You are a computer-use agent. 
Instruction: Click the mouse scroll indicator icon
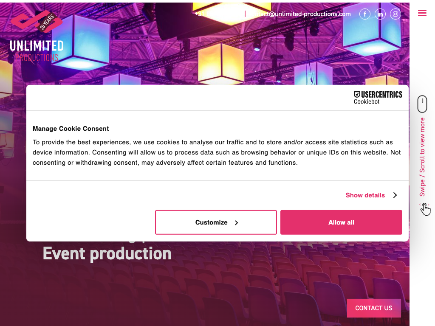pyautogui.click(x=422, y=104)
